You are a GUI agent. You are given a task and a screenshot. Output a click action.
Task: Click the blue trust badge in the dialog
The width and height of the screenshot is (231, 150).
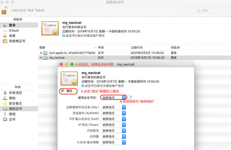83,86
